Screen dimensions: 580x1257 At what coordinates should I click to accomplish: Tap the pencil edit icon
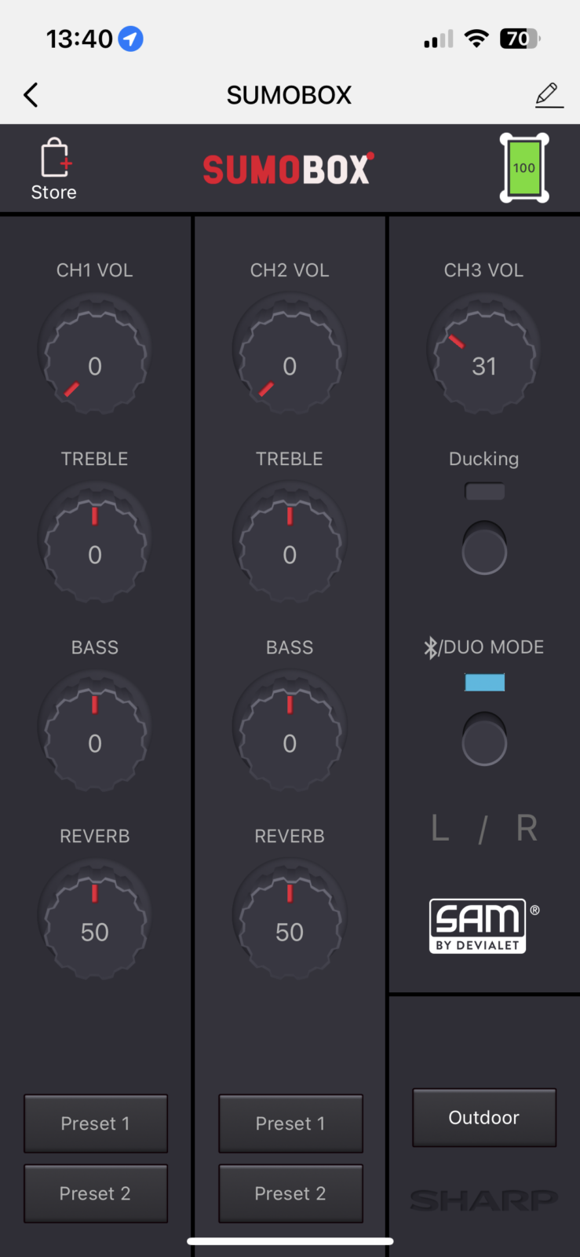pyautogui.click(x=549, y=95)
